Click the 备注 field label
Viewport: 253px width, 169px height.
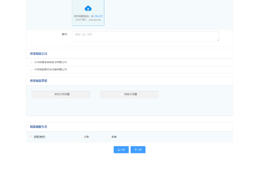point(65,34)
